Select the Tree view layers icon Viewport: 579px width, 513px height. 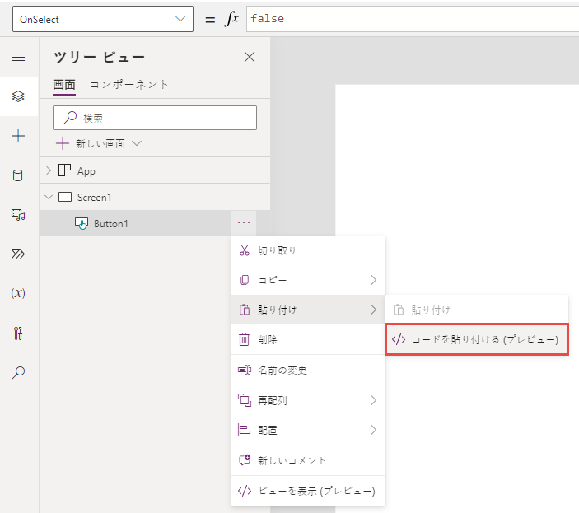pos(18,96)
